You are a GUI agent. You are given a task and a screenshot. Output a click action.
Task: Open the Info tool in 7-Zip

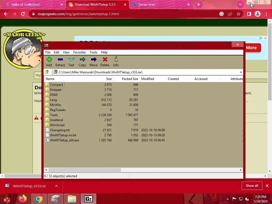pos(116,62)
